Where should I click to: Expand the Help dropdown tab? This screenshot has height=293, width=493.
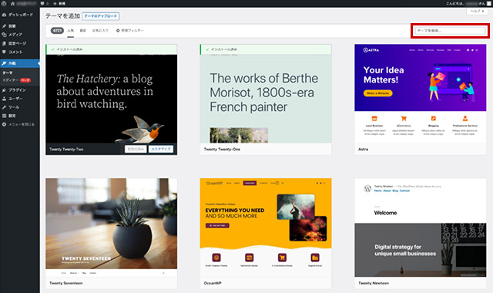[x=477, y=11]
